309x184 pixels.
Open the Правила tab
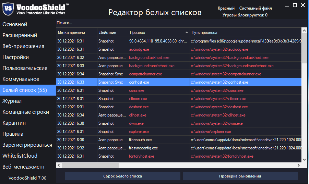(13, 134)
